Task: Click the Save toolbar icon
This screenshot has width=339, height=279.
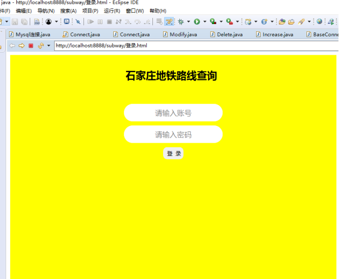Action: point(15,22)
